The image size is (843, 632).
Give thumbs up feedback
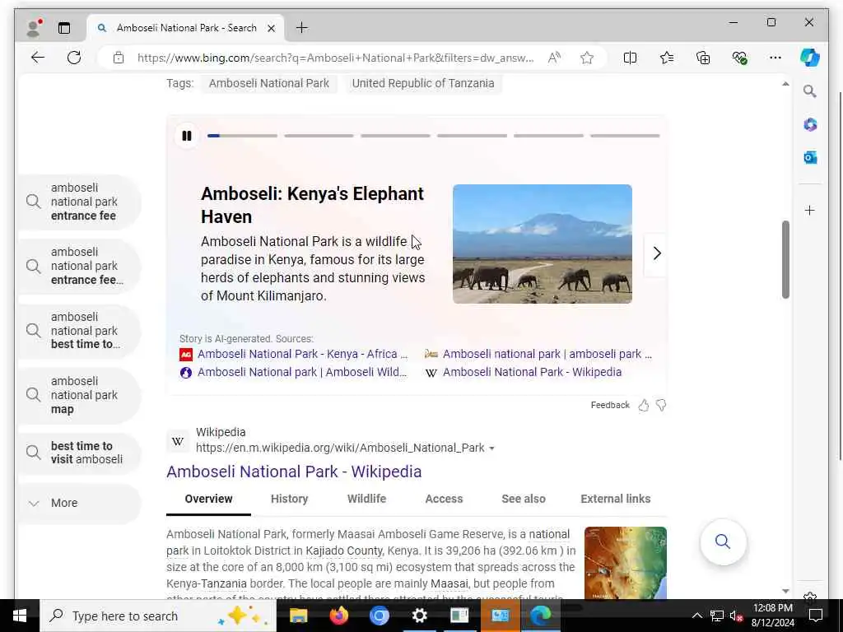tap(644, 405)
